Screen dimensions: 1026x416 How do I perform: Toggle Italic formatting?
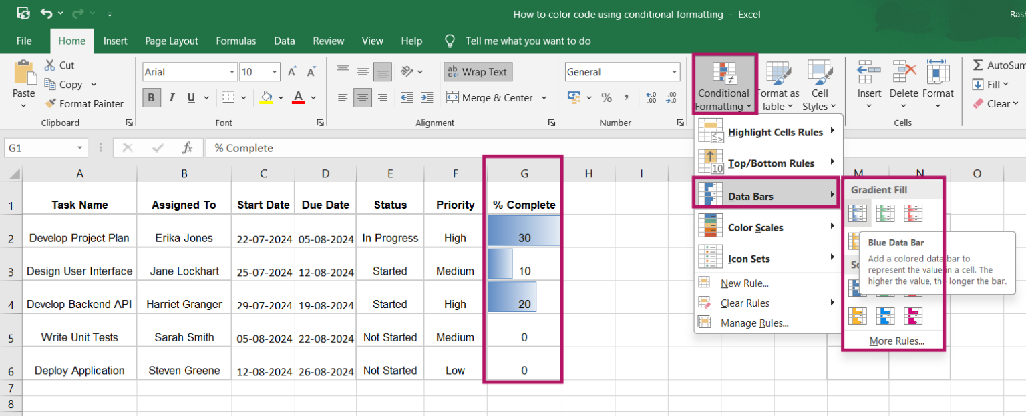[171, 98]
